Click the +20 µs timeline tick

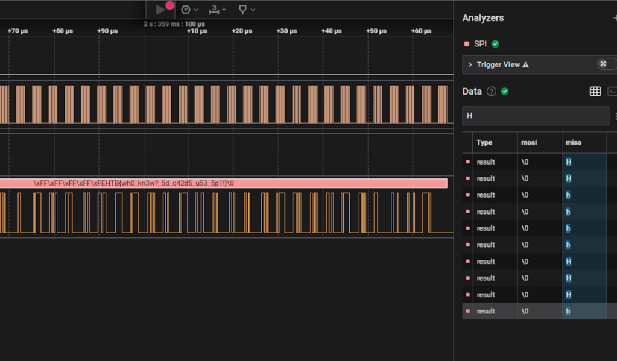click(242, 31)
